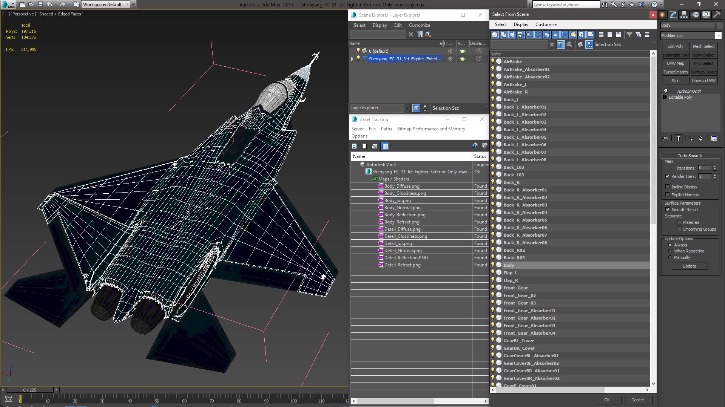Enable Isoline Display checkbox
Screen dimensions: 725x407
667,187
